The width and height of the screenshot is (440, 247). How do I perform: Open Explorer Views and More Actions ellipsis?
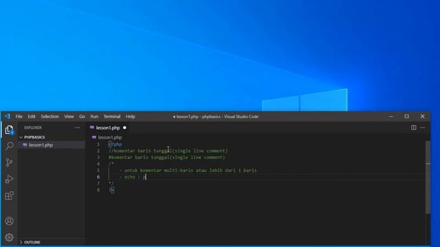pyautogui.click(x=77, y=128)
